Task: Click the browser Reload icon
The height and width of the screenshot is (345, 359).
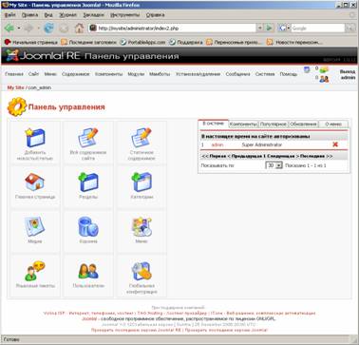Action: tap(48, 29)
